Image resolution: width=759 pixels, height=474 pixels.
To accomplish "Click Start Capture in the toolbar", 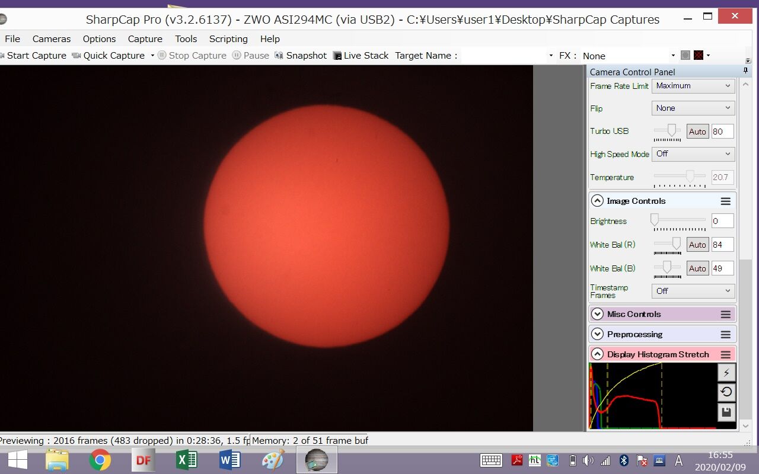I will 33,56.
